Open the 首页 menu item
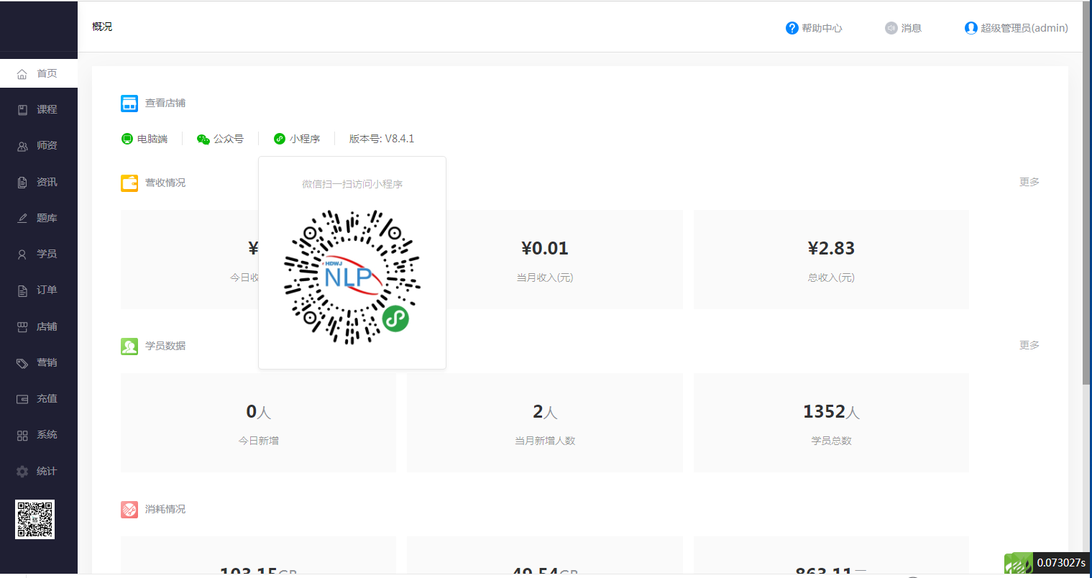Viewport: 1092px width, 578px height. pyautogui.click(x=39, y=73)
